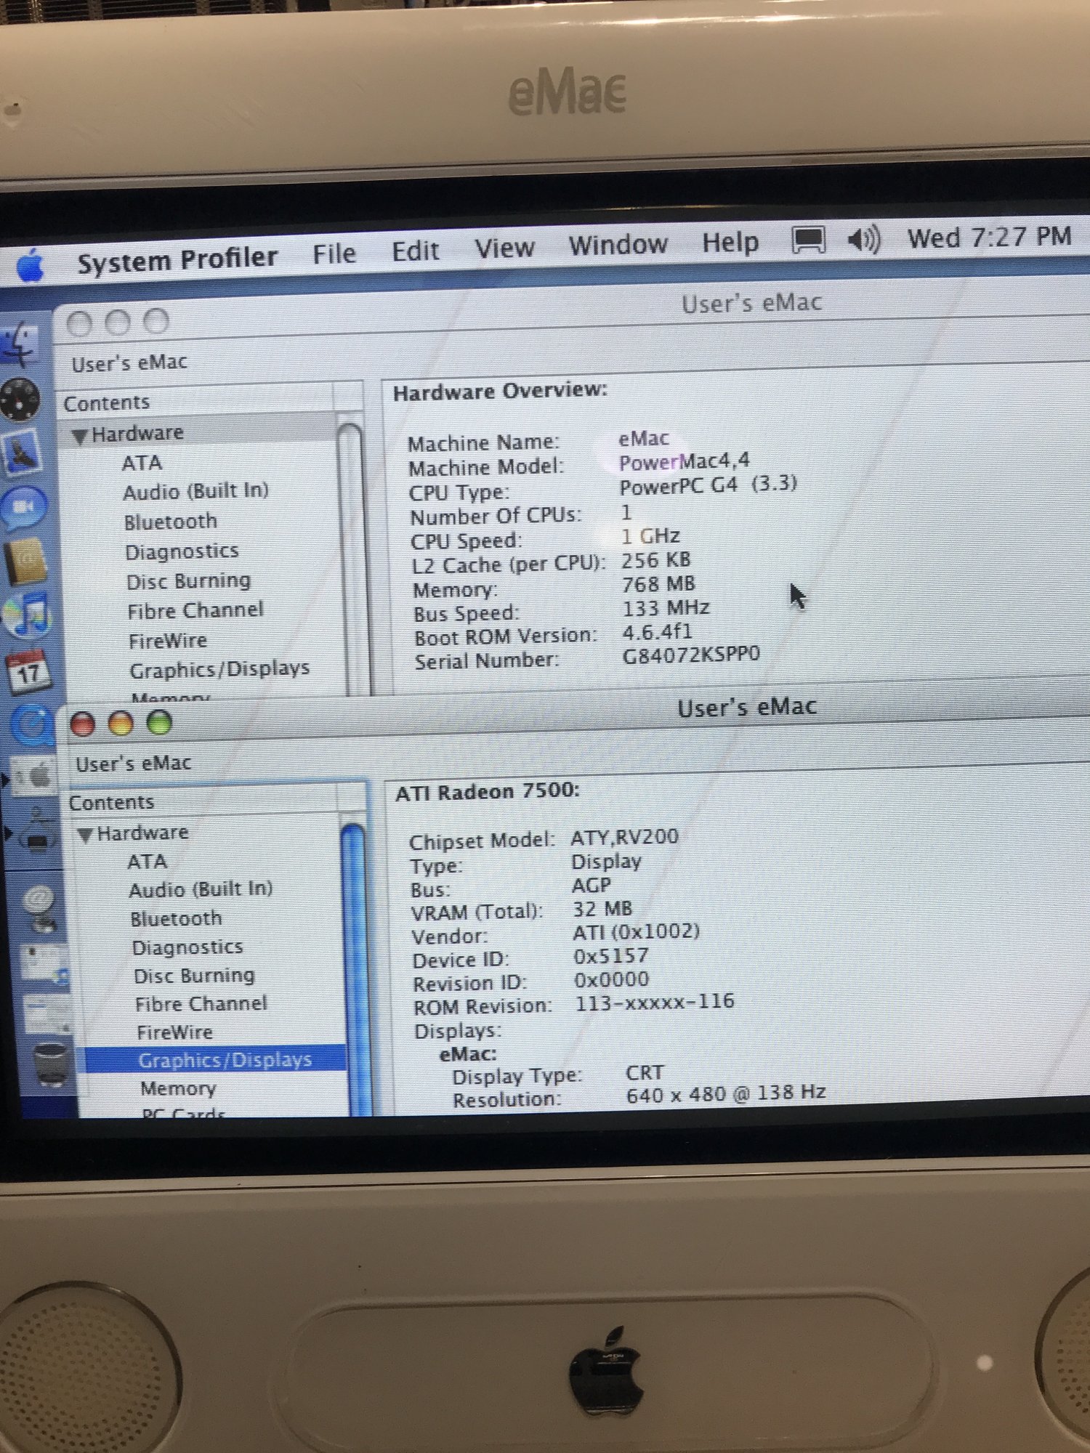Click the back window title User's eMac
This screenshot has width=1090, height=1453.
pos(751,302)
